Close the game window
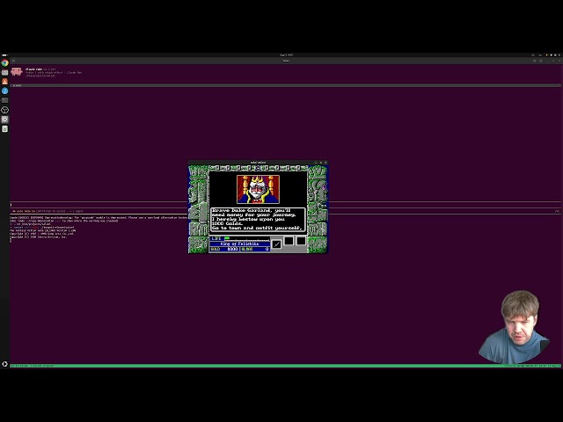 point(325,163)
